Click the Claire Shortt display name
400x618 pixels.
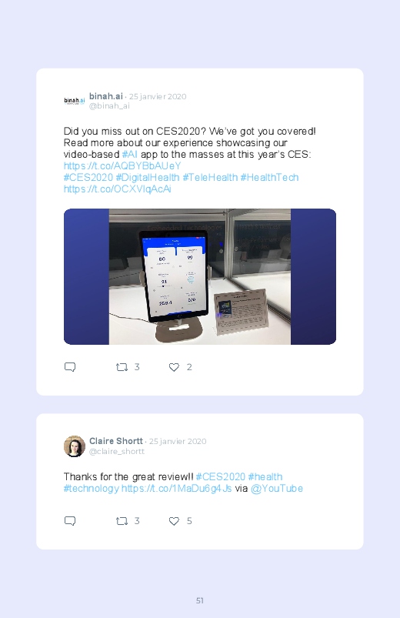coord(116,441)
